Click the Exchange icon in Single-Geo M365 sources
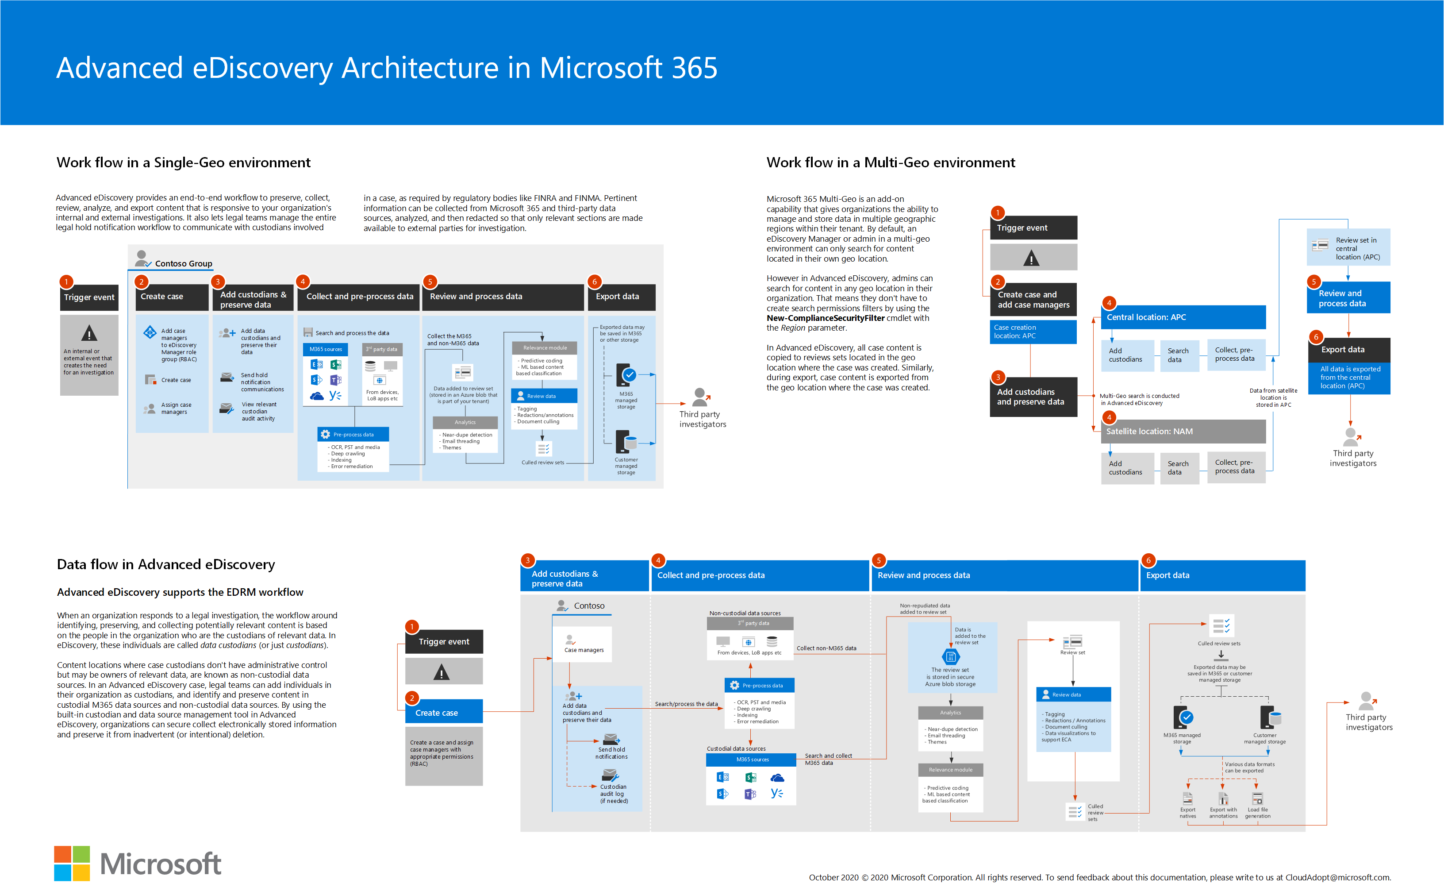 pos(317,364)
